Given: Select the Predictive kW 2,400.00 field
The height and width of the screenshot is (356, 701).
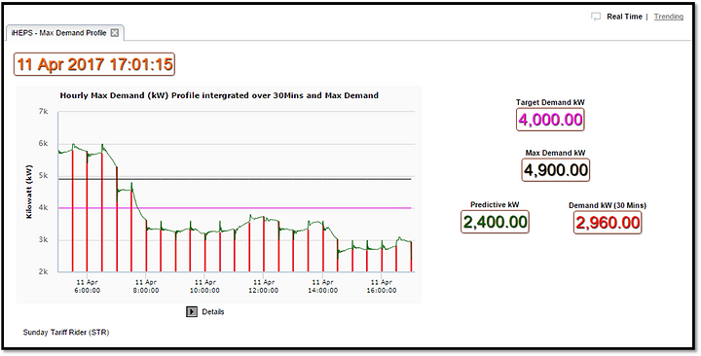Looking at the screenshot, I should 495,222.
